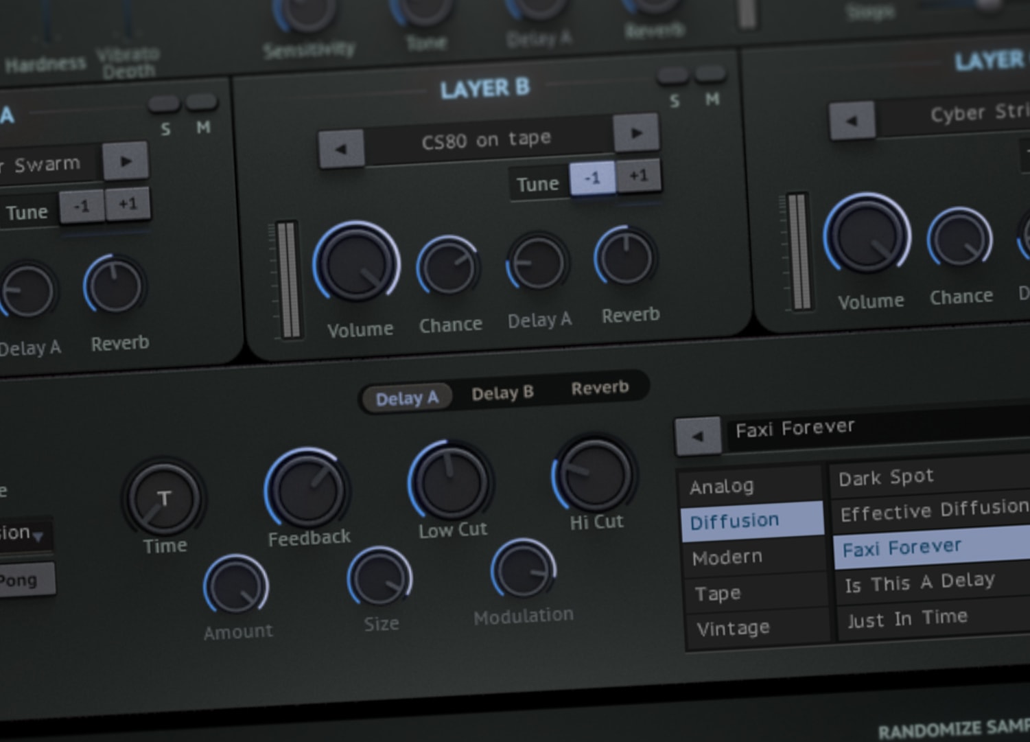Toggle Layer A Tune -1 octave

click(x=82, y=207)
